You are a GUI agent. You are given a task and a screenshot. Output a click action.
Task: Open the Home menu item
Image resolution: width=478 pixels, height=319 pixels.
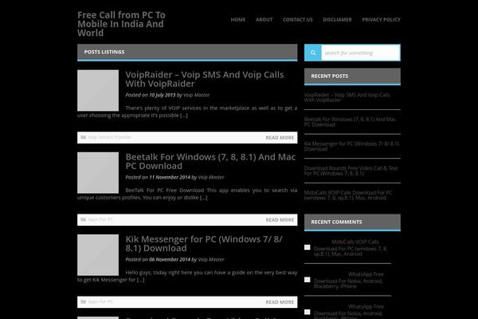pyautogui.click(x=237, y=19)
